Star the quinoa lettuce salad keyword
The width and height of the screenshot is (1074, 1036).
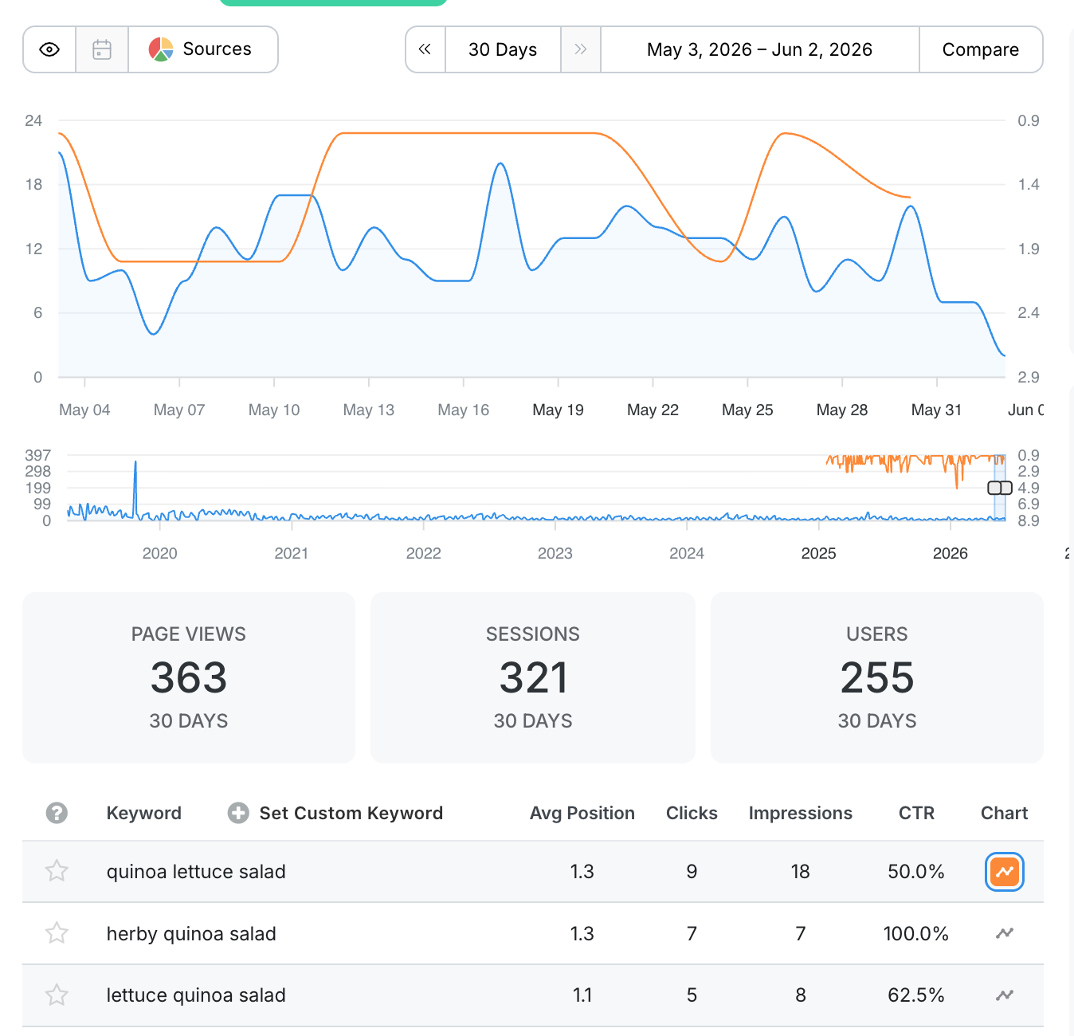coord(57,871)
